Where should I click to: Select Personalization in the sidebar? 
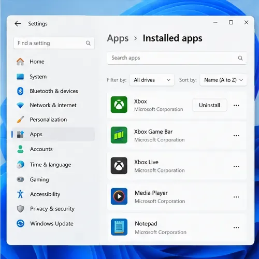pyautogui.click(x=53, y=120)
